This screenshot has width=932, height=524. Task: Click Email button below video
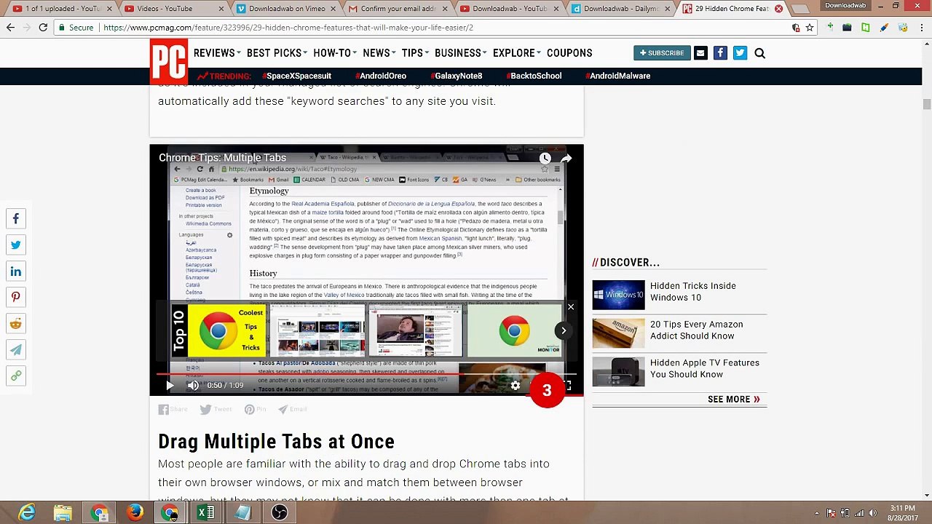[293, 410]
